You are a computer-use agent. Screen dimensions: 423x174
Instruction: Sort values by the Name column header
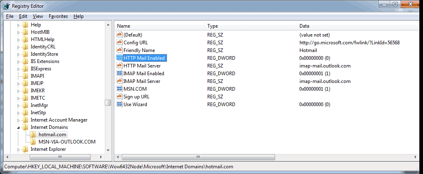(160, 26)
